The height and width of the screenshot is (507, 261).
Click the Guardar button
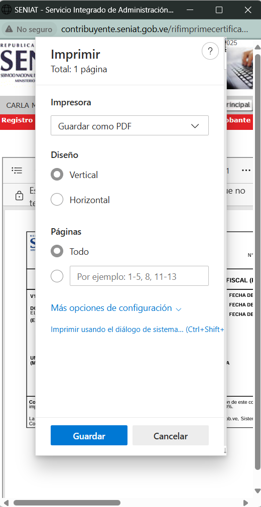[89, 436]
